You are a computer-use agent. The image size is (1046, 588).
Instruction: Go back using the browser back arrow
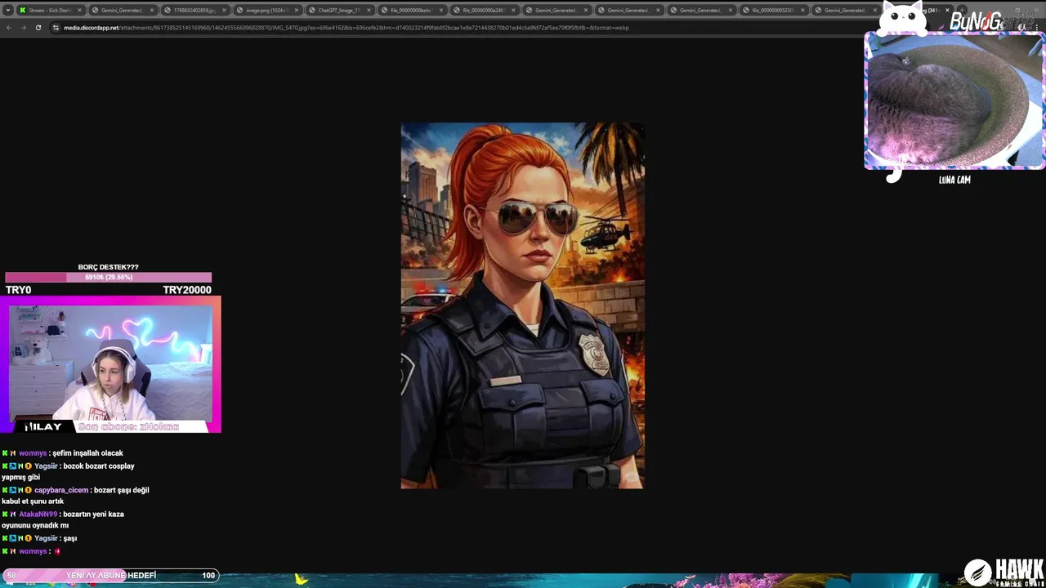click(x=9, y=27)
